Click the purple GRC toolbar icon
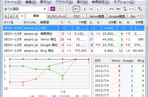148x97 pixels. click(x=53, y=9)
